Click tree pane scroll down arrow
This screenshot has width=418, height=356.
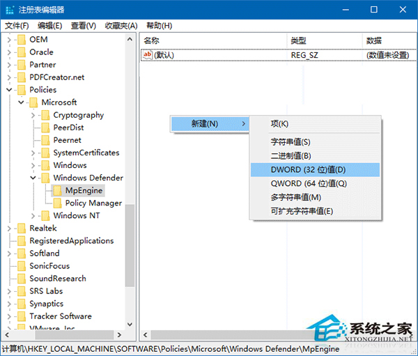(x=130, y=325)
